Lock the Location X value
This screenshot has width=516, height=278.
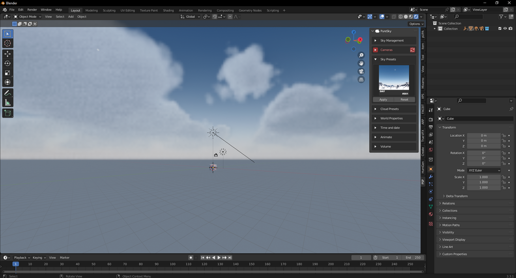pos(504,135)
